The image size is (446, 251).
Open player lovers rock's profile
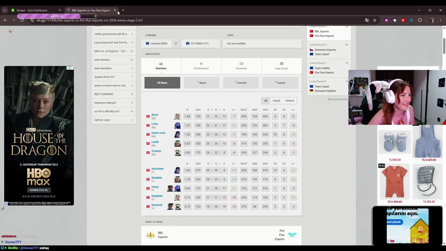click(159, 133)
